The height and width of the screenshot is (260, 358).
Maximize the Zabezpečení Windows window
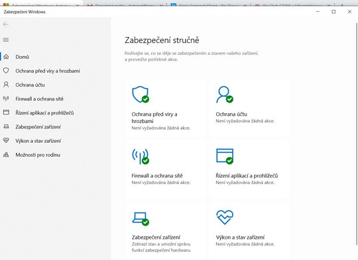333,12
